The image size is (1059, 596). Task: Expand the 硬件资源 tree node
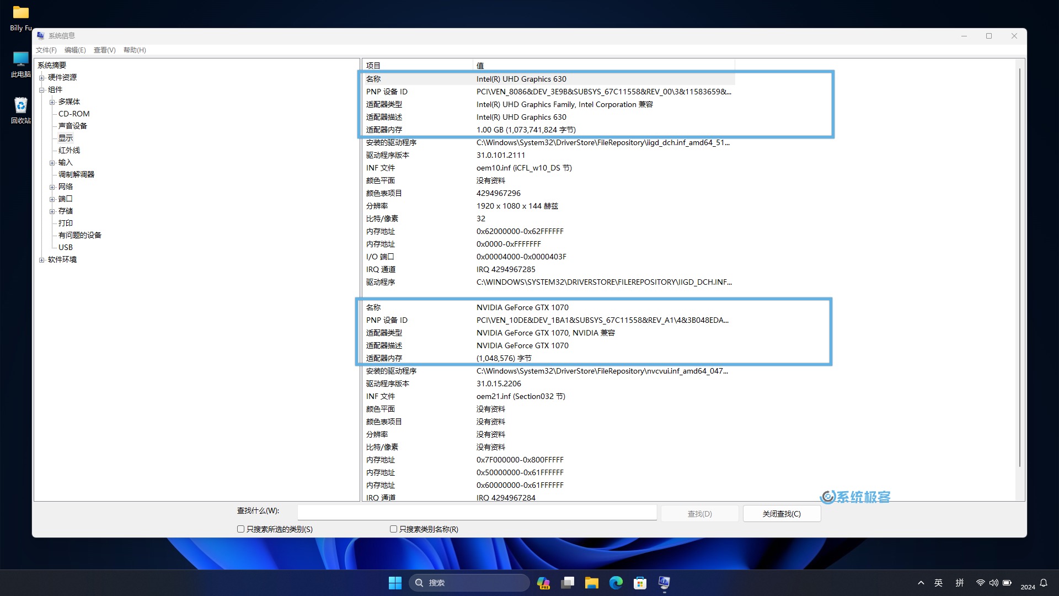click(42, 78)
